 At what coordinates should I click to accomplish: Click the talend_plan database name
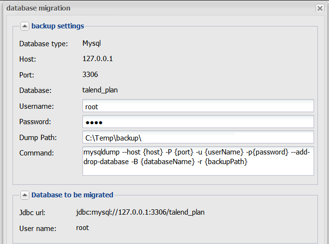[x=100, y=90]
